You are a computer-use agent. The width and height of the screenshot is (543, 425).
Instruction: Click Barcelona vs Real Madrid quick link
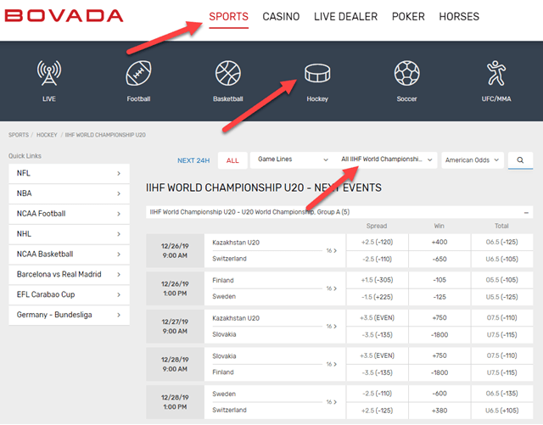(x=69, y=275)
